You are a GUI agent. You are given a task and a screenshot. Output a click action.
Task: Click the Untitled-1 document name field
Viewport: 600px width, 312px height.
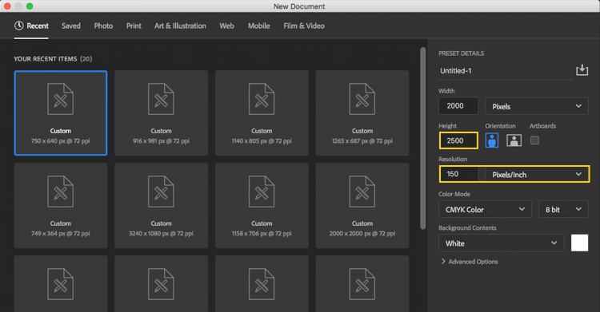pos(505,71)
